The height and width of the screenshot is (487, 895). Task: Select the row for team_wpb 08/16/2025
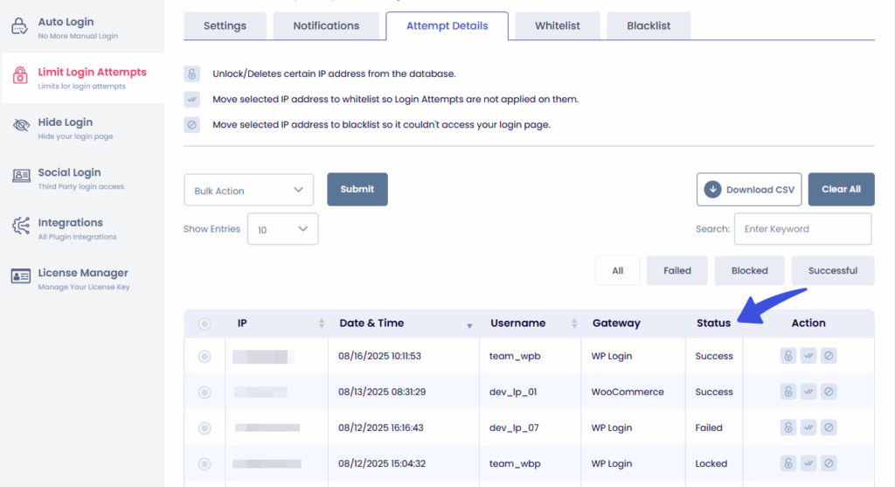coord(205,356)
